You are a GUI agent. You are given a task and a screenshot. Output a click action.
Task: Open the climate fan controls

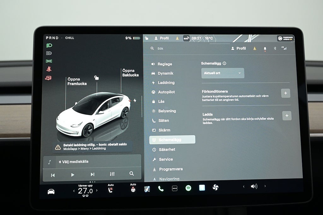point(215,188)
